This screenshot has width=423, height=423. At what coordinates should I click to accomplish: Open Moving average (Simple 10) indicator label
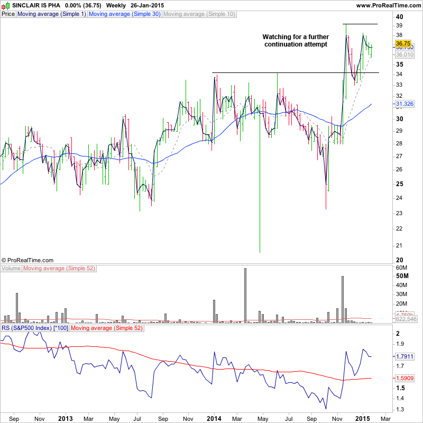pyautogui.click(x=199, y=14)
